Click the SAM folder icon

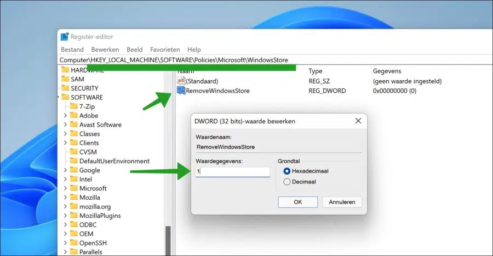tap(65, 79)
